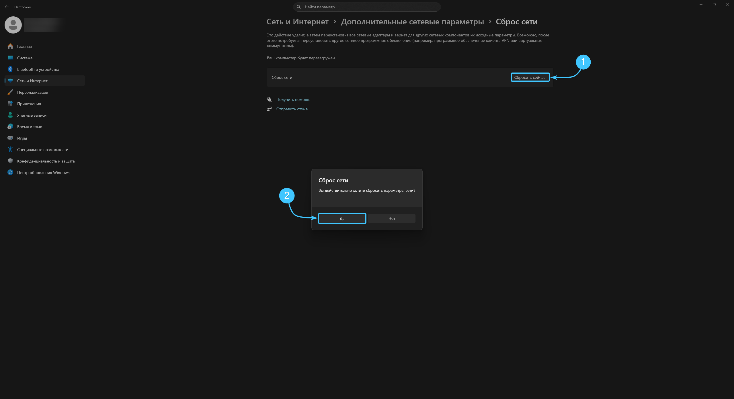
Task: Click the back arrow in the title bar
Action: 7,7
